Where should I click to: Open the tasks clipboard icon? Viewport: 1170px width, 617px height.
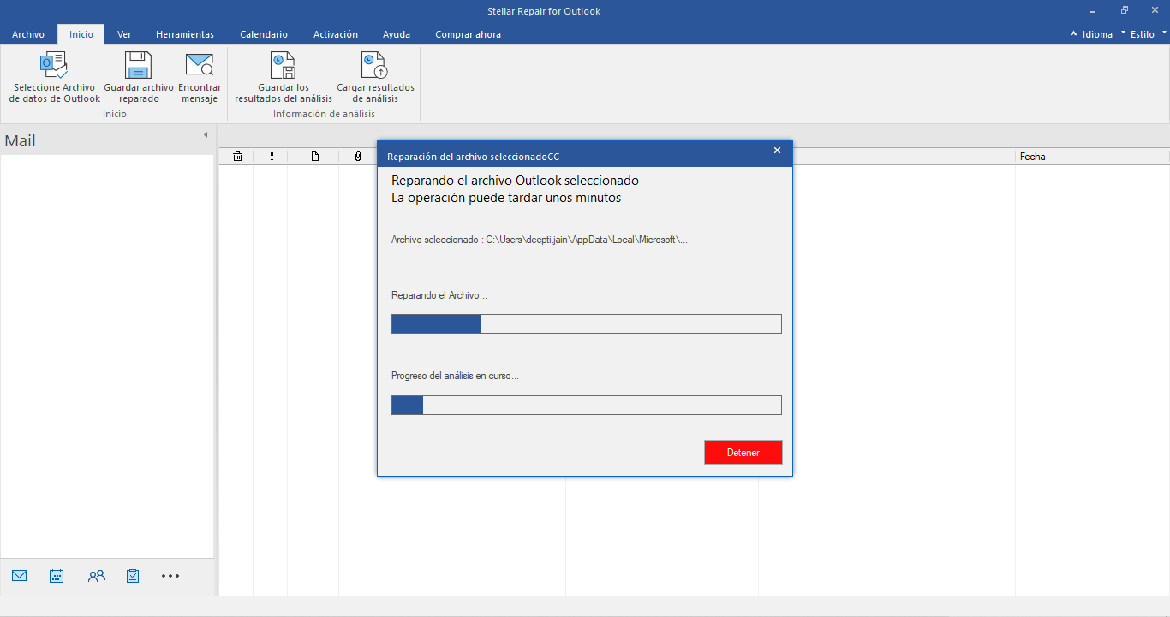[133, 576]
